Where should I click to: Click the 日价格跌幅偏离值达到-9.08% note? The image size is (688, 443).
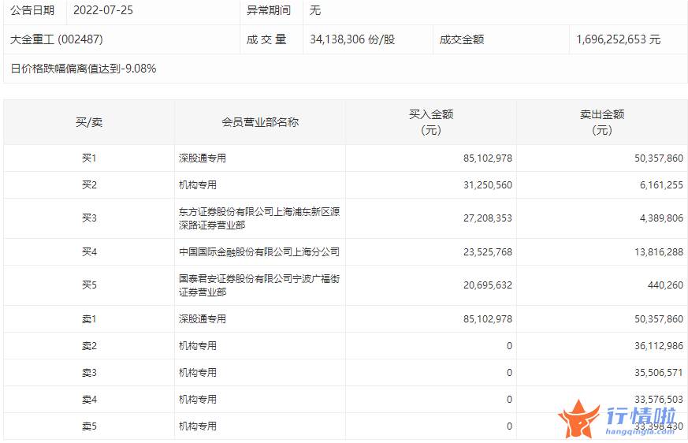(x=84, y=69)
